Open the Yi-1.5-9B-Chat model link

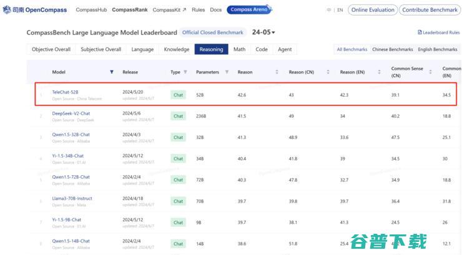coord(66,219)
